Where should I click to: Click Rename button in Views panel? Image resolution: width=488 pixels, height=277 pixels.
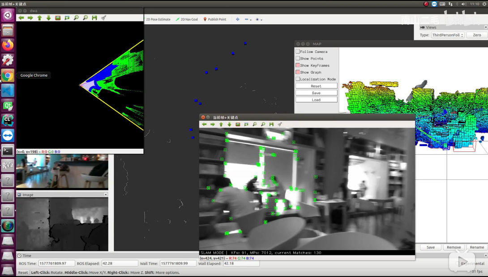(477, 247)
